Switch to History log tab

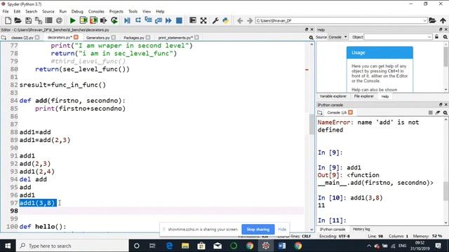[x=361, y=229]
